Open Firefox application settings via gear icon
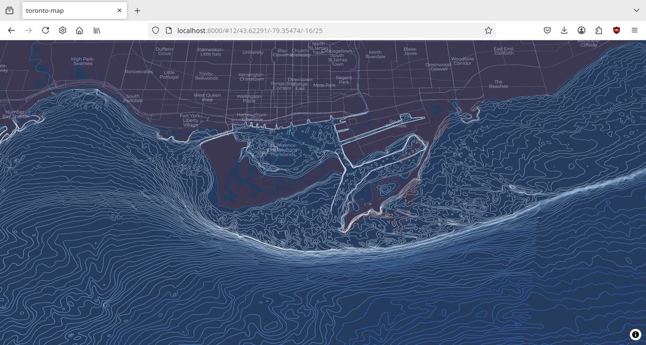 (62, 30)
